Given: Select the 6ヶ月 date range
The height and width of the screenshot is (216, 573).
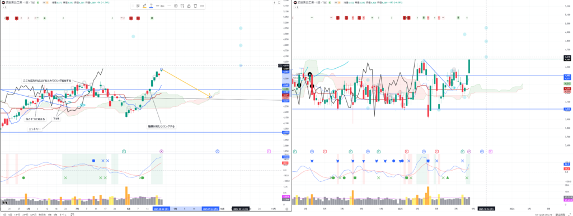Looking at the screenshot, I should (x=33, y=214).
